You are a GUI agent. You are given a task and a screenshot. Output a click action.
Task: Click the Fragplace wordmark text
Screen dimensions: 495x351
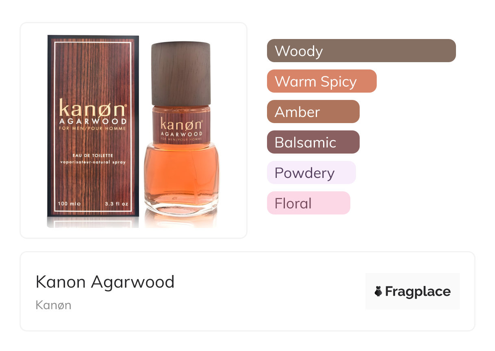(x=418, y=292)
